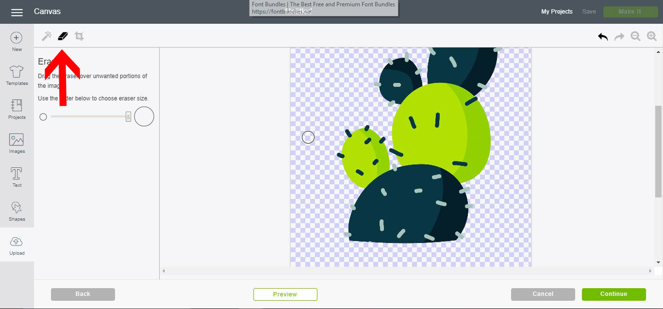Select the Eraser tool
663x309 pixels.
(63, 36)
